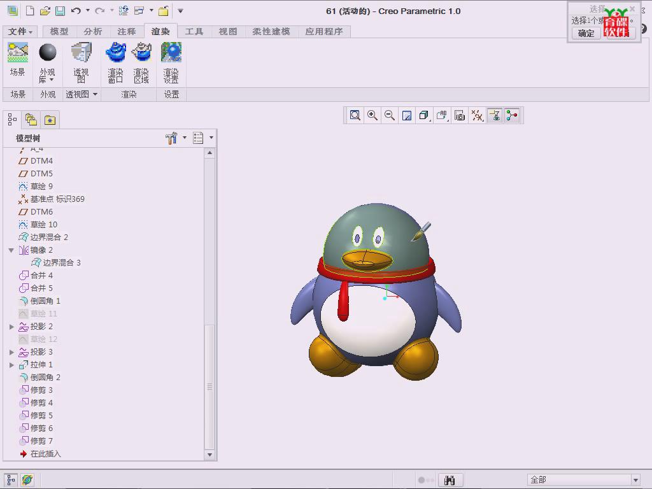Click the Zoom In magnifier
This screenshot has height=489, width=652.
pyautogui.click(x=372, y=115)
